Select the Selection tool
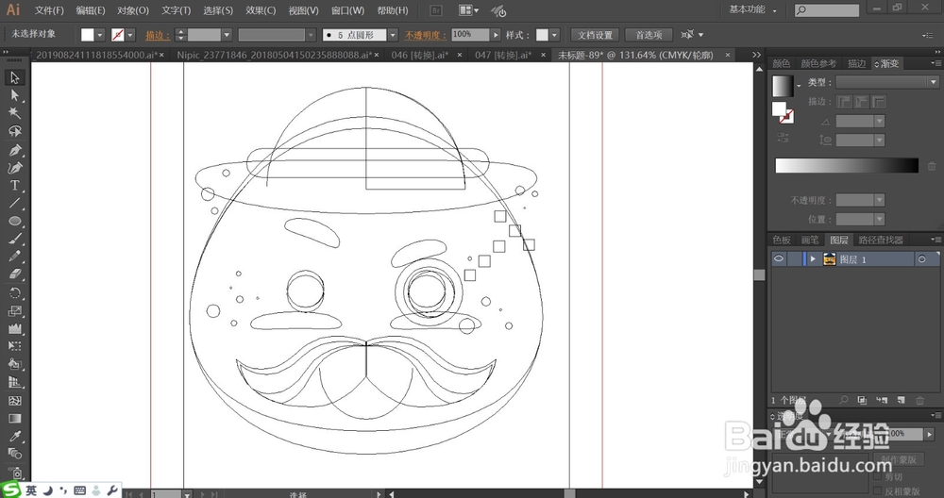944x498 pixels. (14, 77)
